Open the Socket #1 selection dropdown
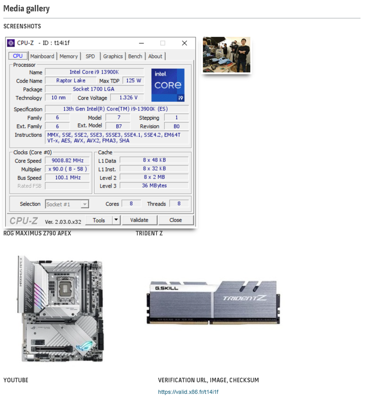Image resolution: width=365 pixels, height=400 pixels. click(x=67, y=204)
